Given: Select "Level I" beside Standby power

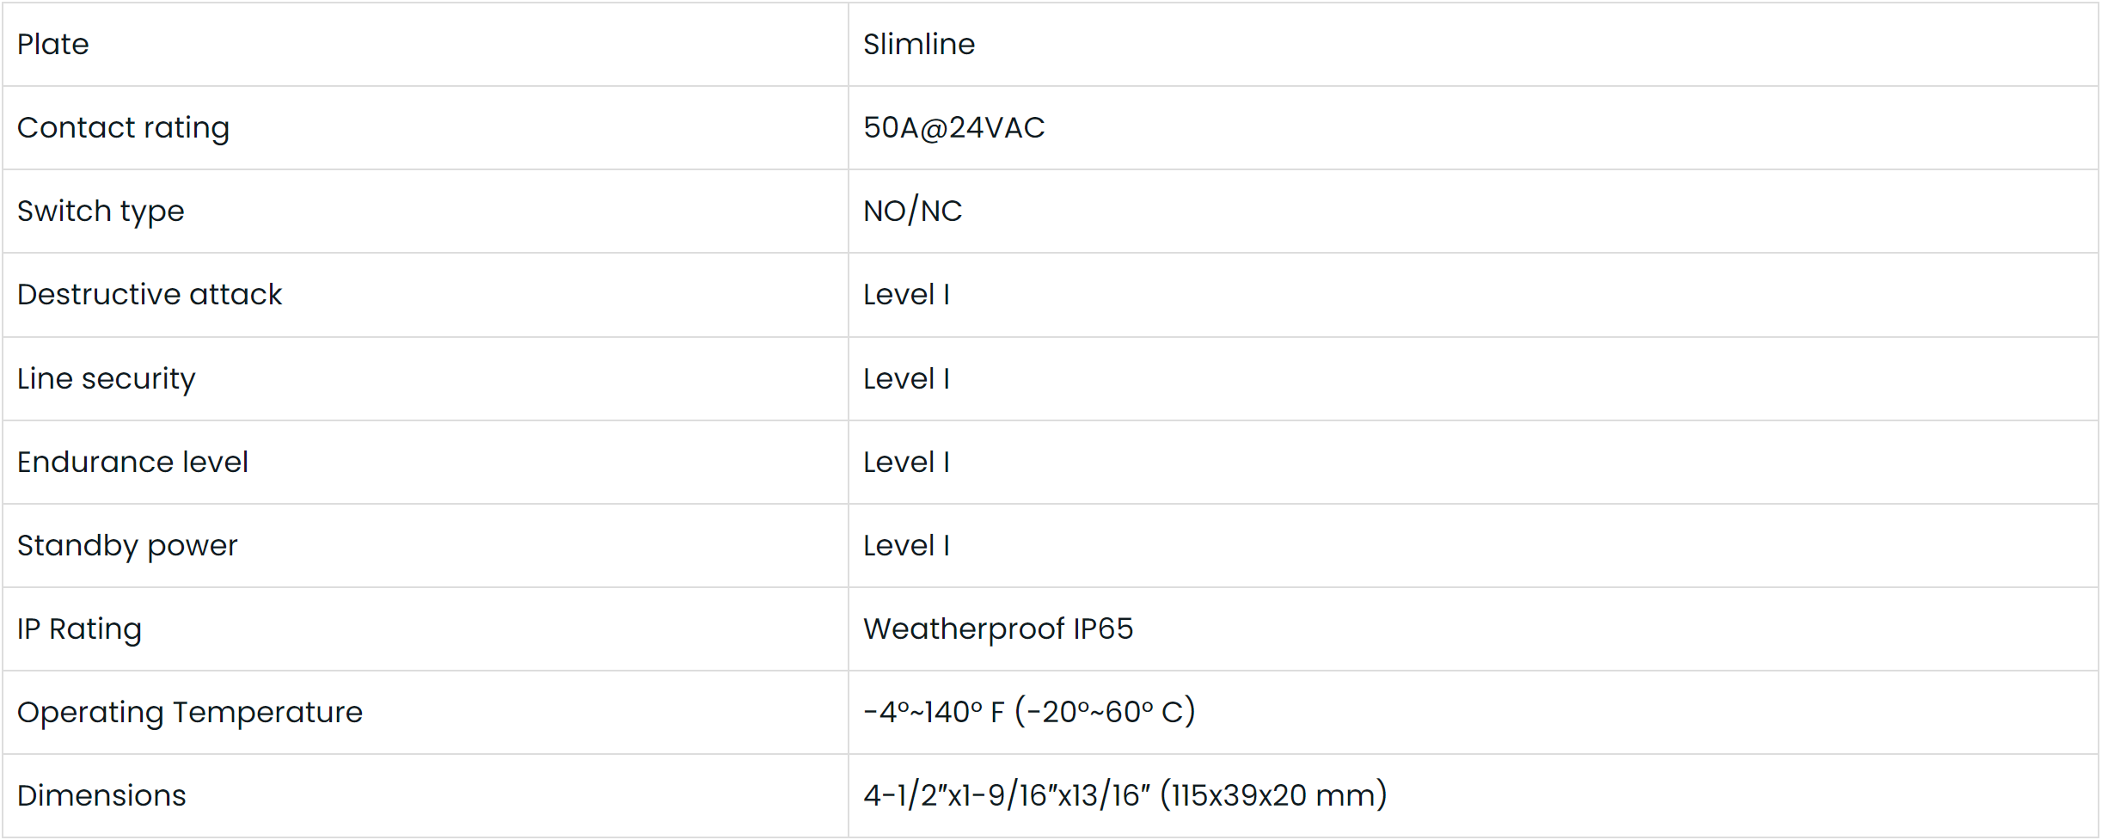Looking at the screenshot, I should tap(906, 546).
